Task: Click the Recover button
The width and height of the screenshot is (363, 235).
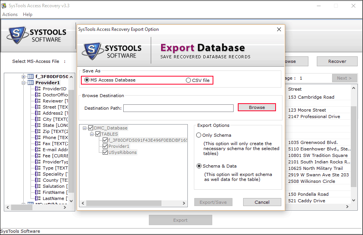Action: (337, 61)
